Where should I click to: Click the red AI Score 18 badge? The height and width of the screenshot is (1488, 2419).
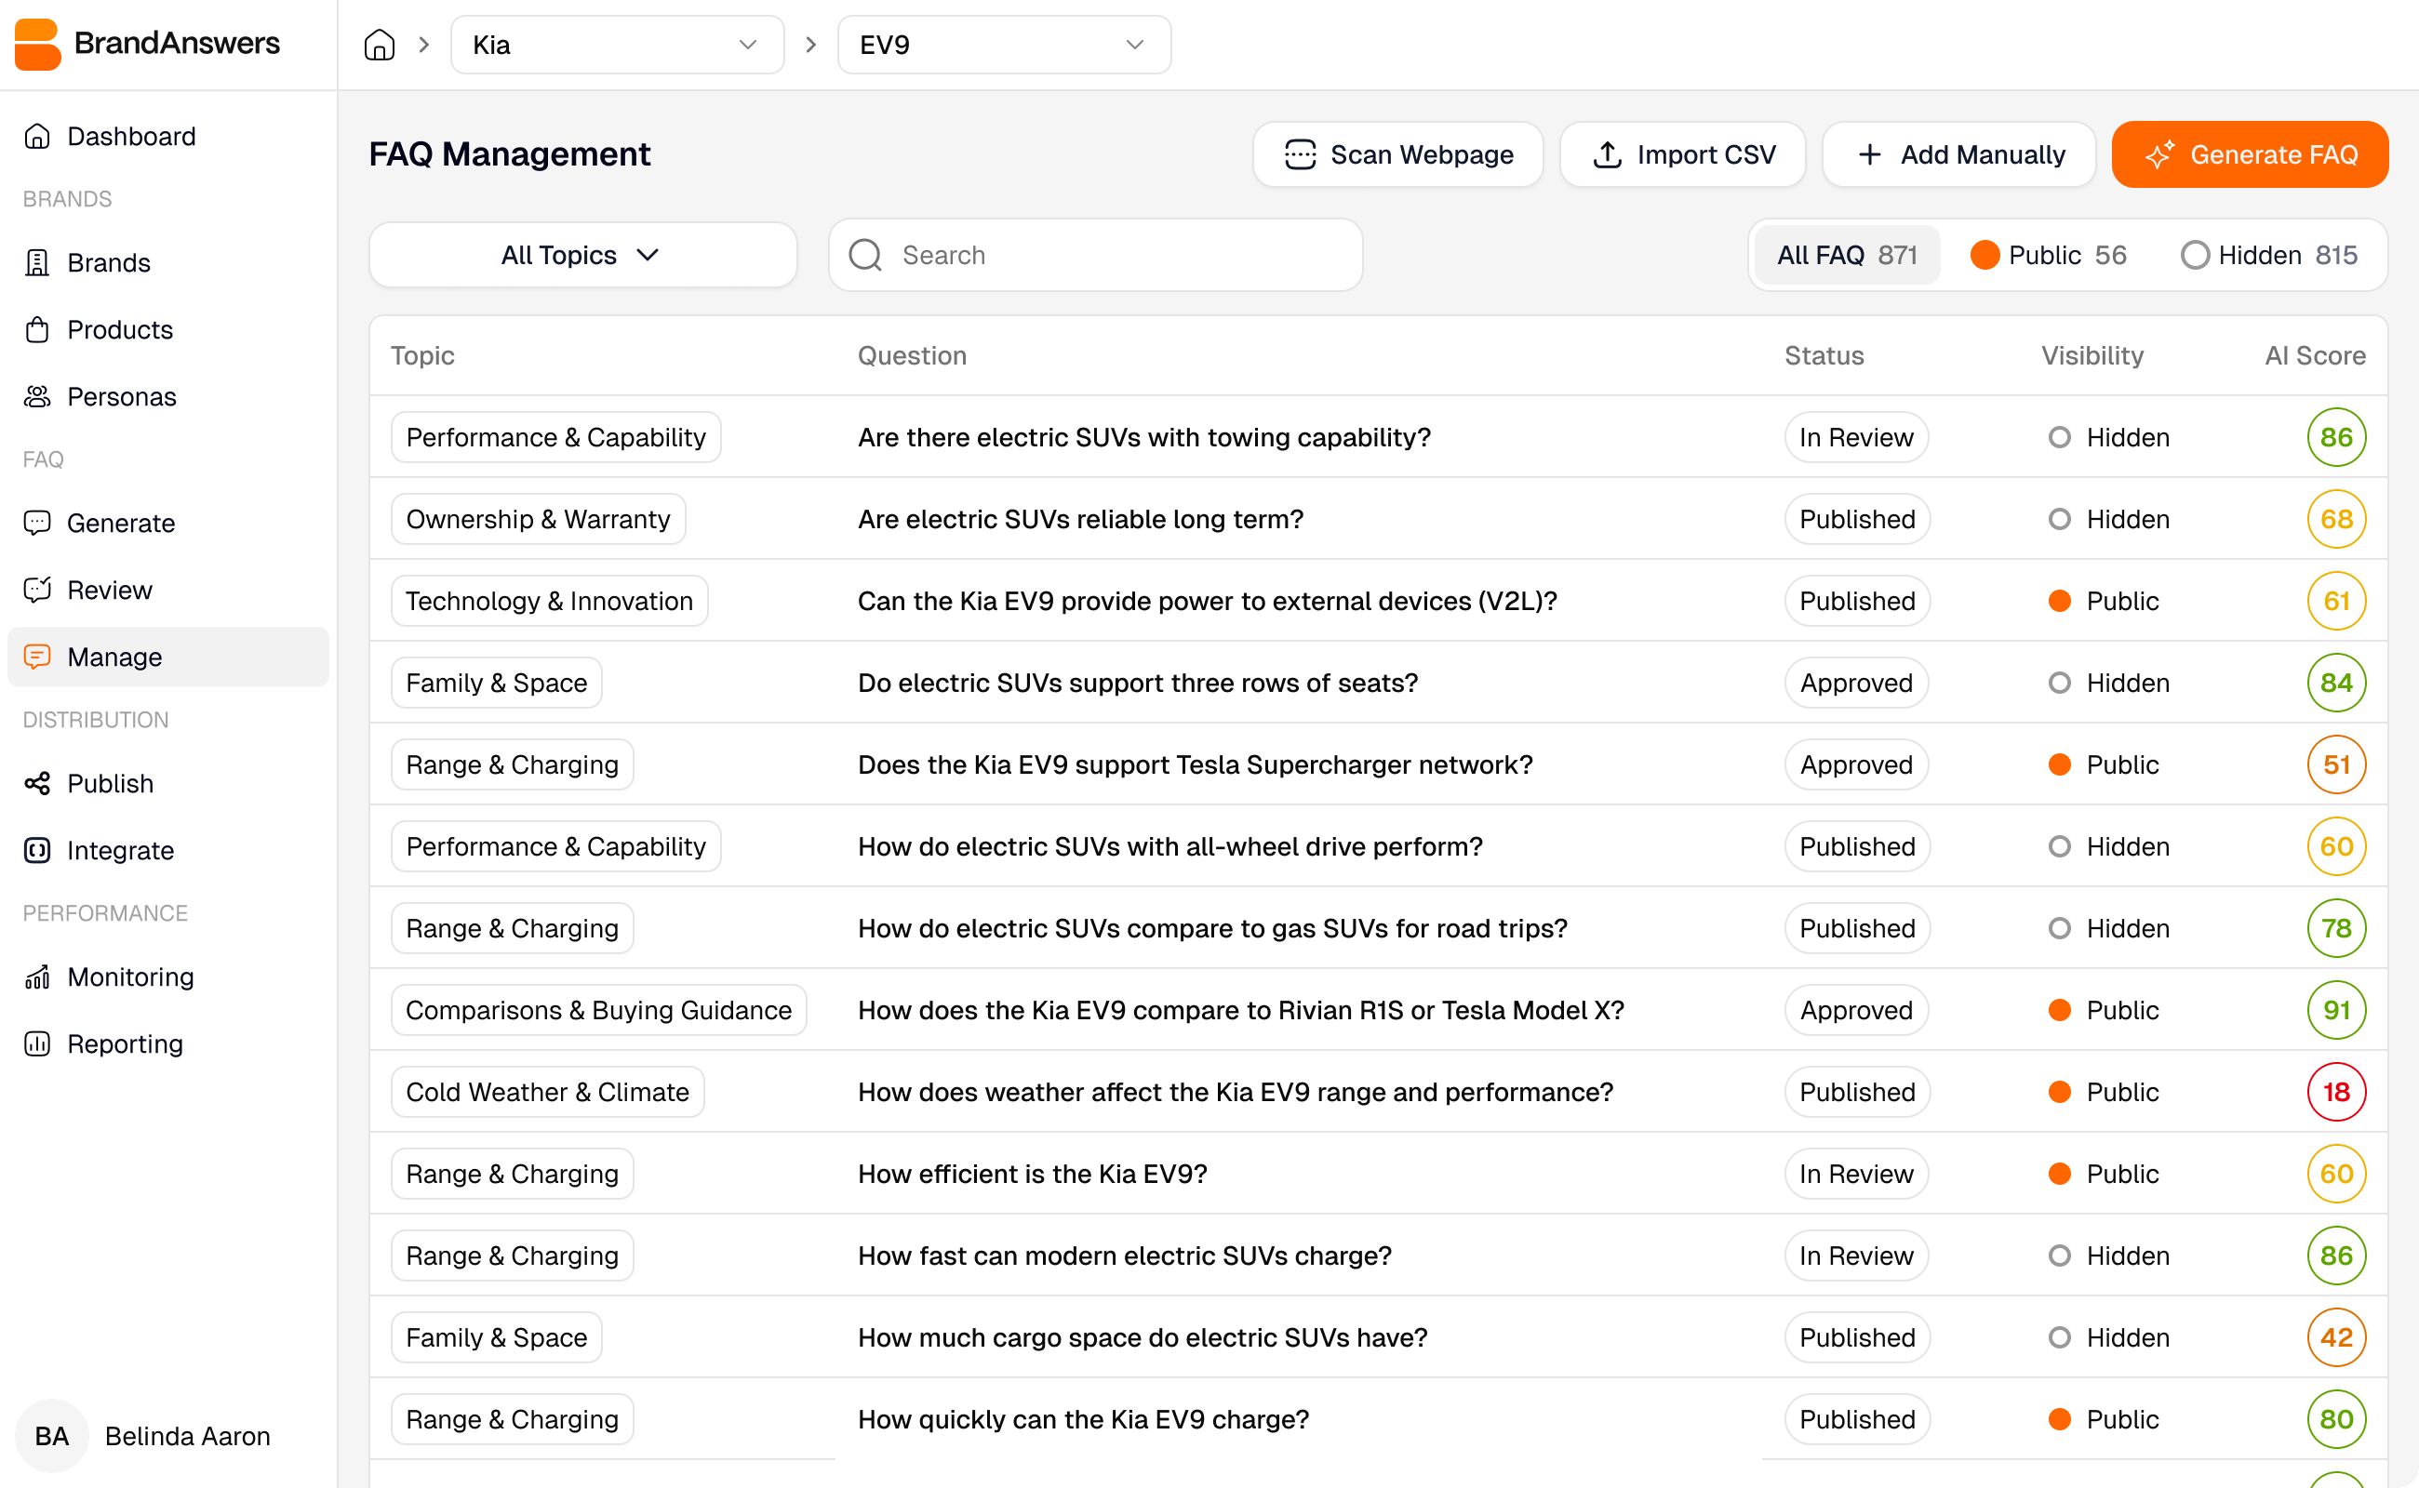click(x=2337, y=1092)
